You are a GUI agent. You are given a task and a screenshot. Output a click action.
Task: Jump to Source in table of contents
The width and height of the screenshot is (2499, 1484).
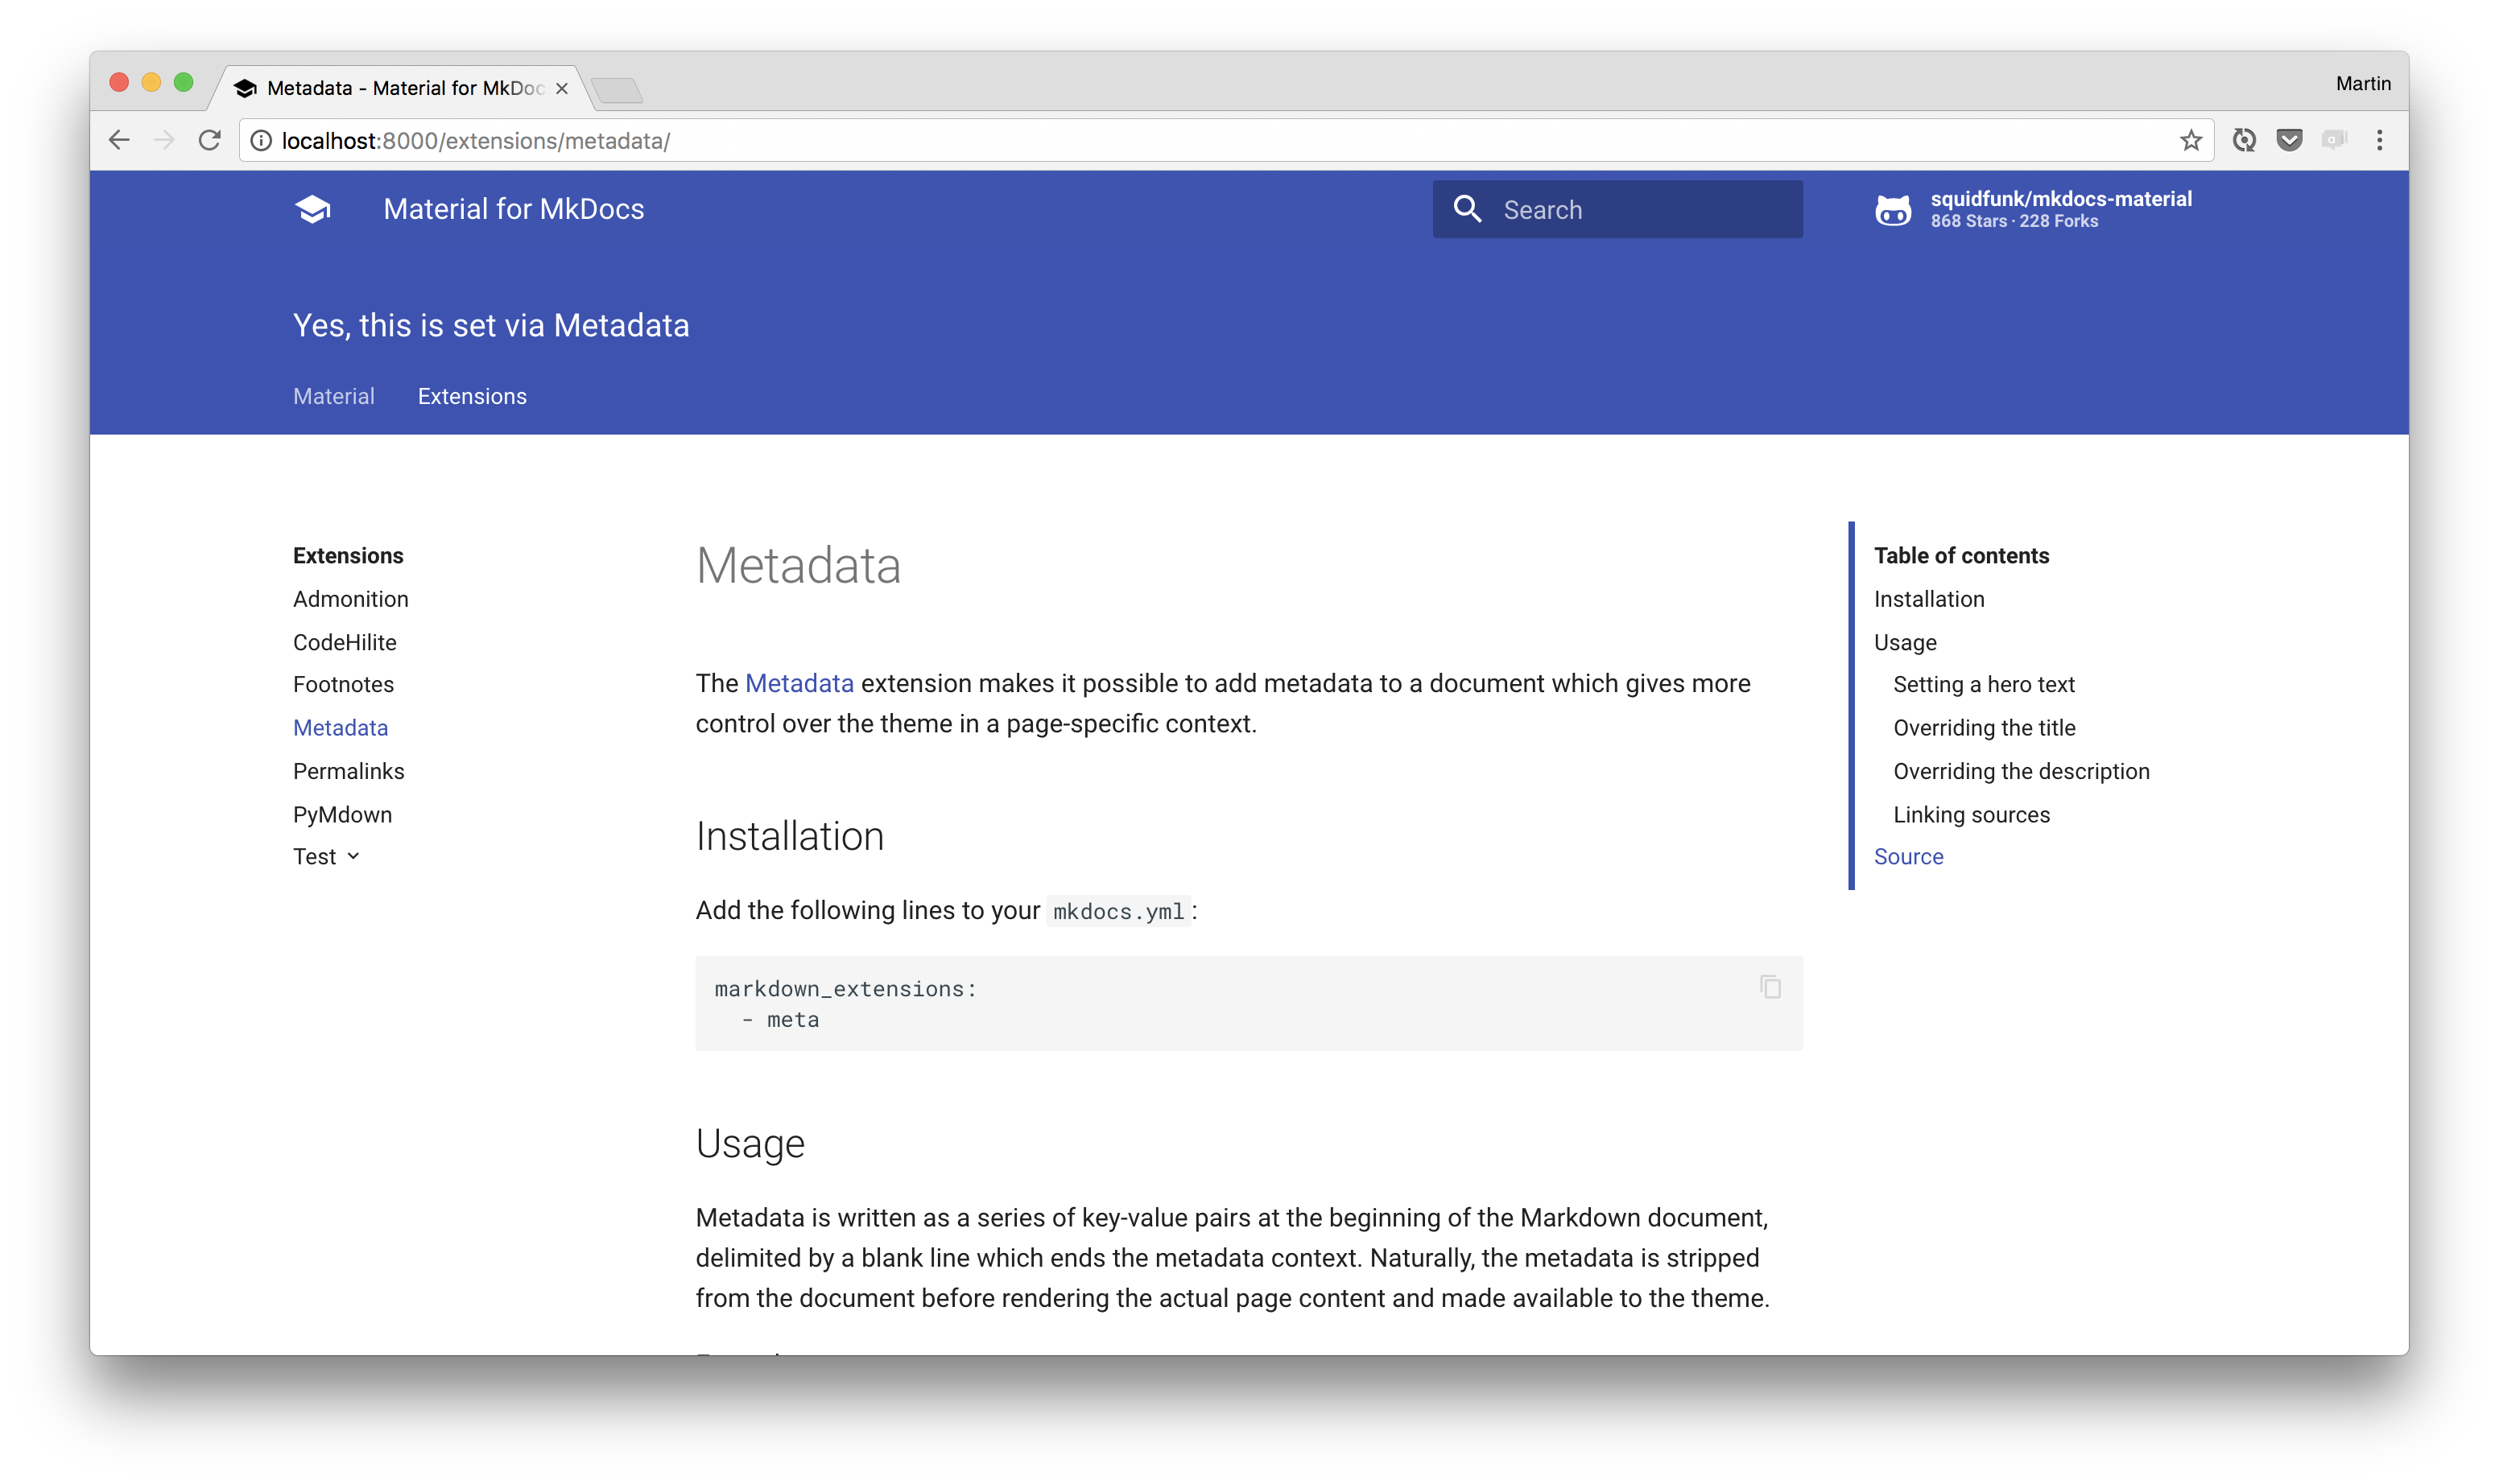(1908, 857)
